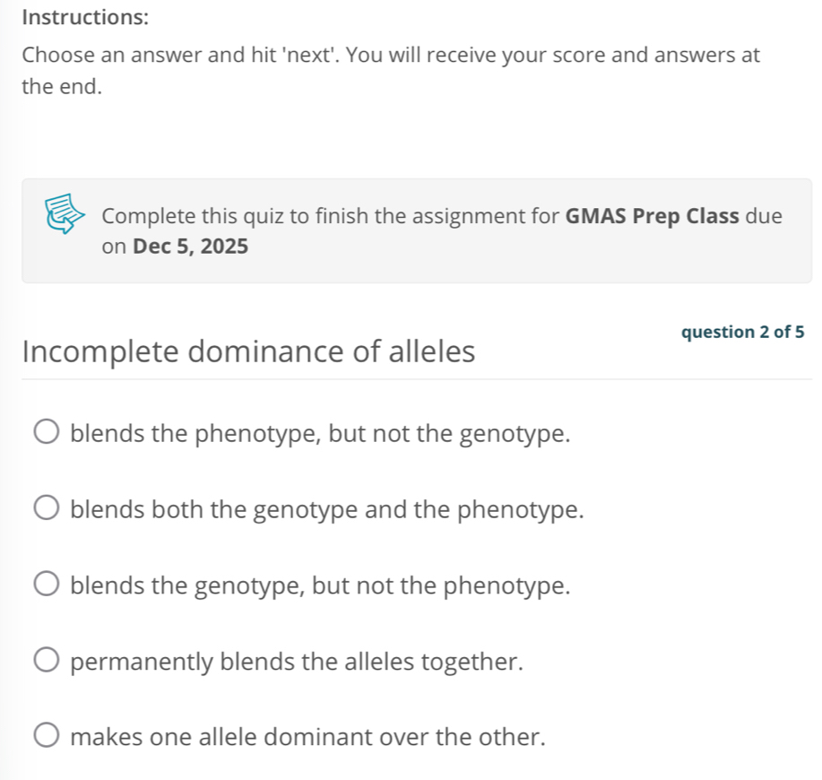Select radio button for 'blends the phenotype, but not the genotype'
The height and width of the screenshot is (780, 822).
(48, 435)
